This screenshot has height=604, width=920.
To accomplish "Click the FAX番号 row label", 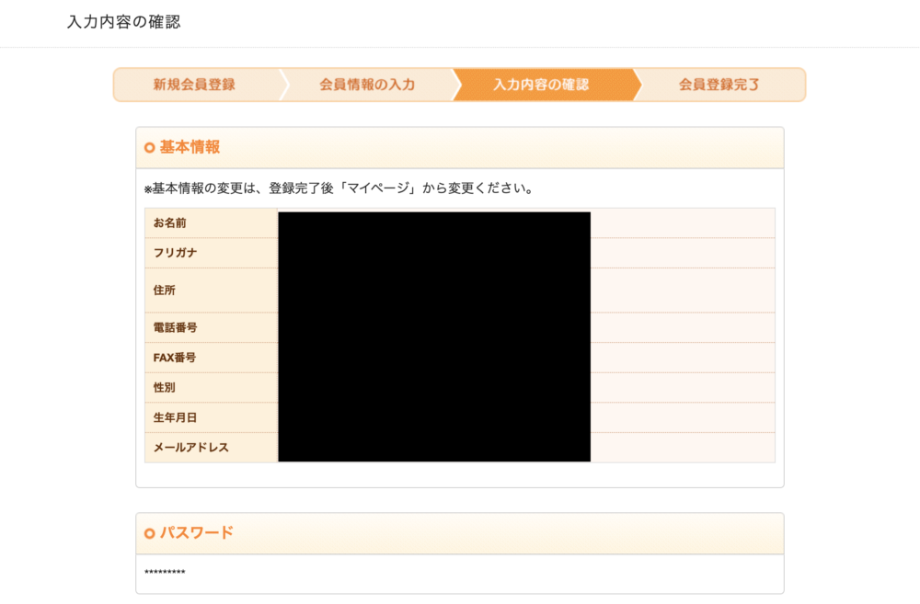I will [x=174, y=358].
